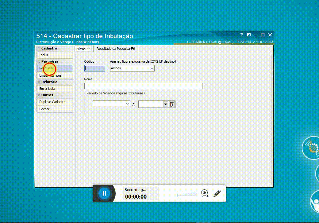Click the recording timer 00:00:00
This screenshot has width=319, height=223.
coord(136,197)
